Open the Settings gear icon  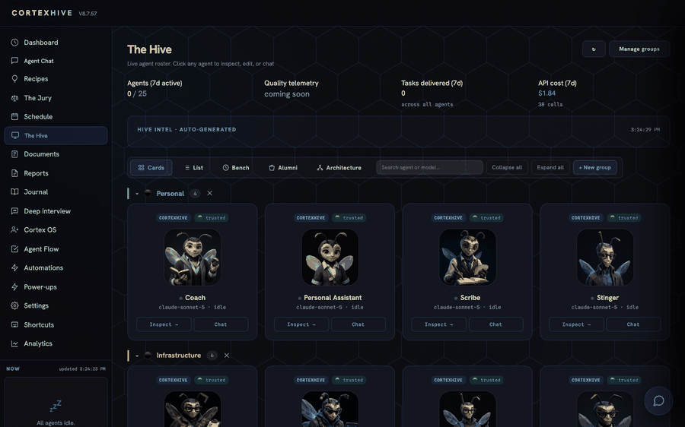point(14,305)
